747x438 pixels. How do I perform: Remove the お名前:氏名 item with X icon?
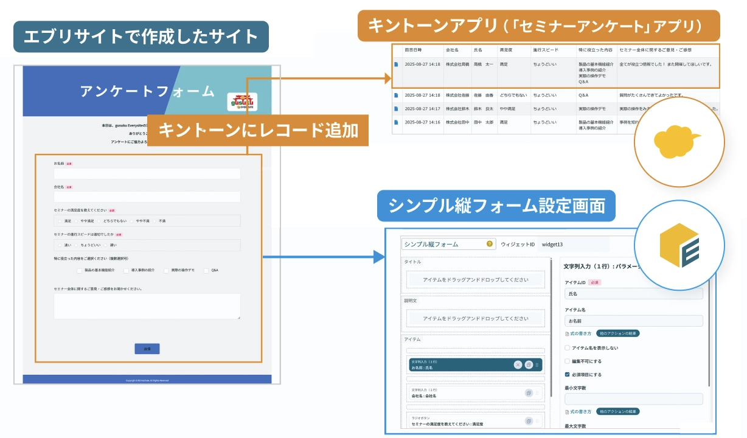[518, 364]
